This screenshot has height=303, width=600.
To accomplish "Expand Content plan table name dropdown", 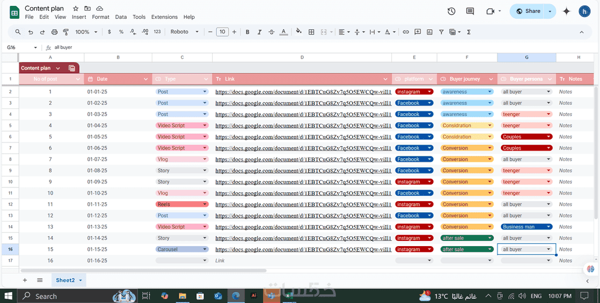I will [58, 68].
